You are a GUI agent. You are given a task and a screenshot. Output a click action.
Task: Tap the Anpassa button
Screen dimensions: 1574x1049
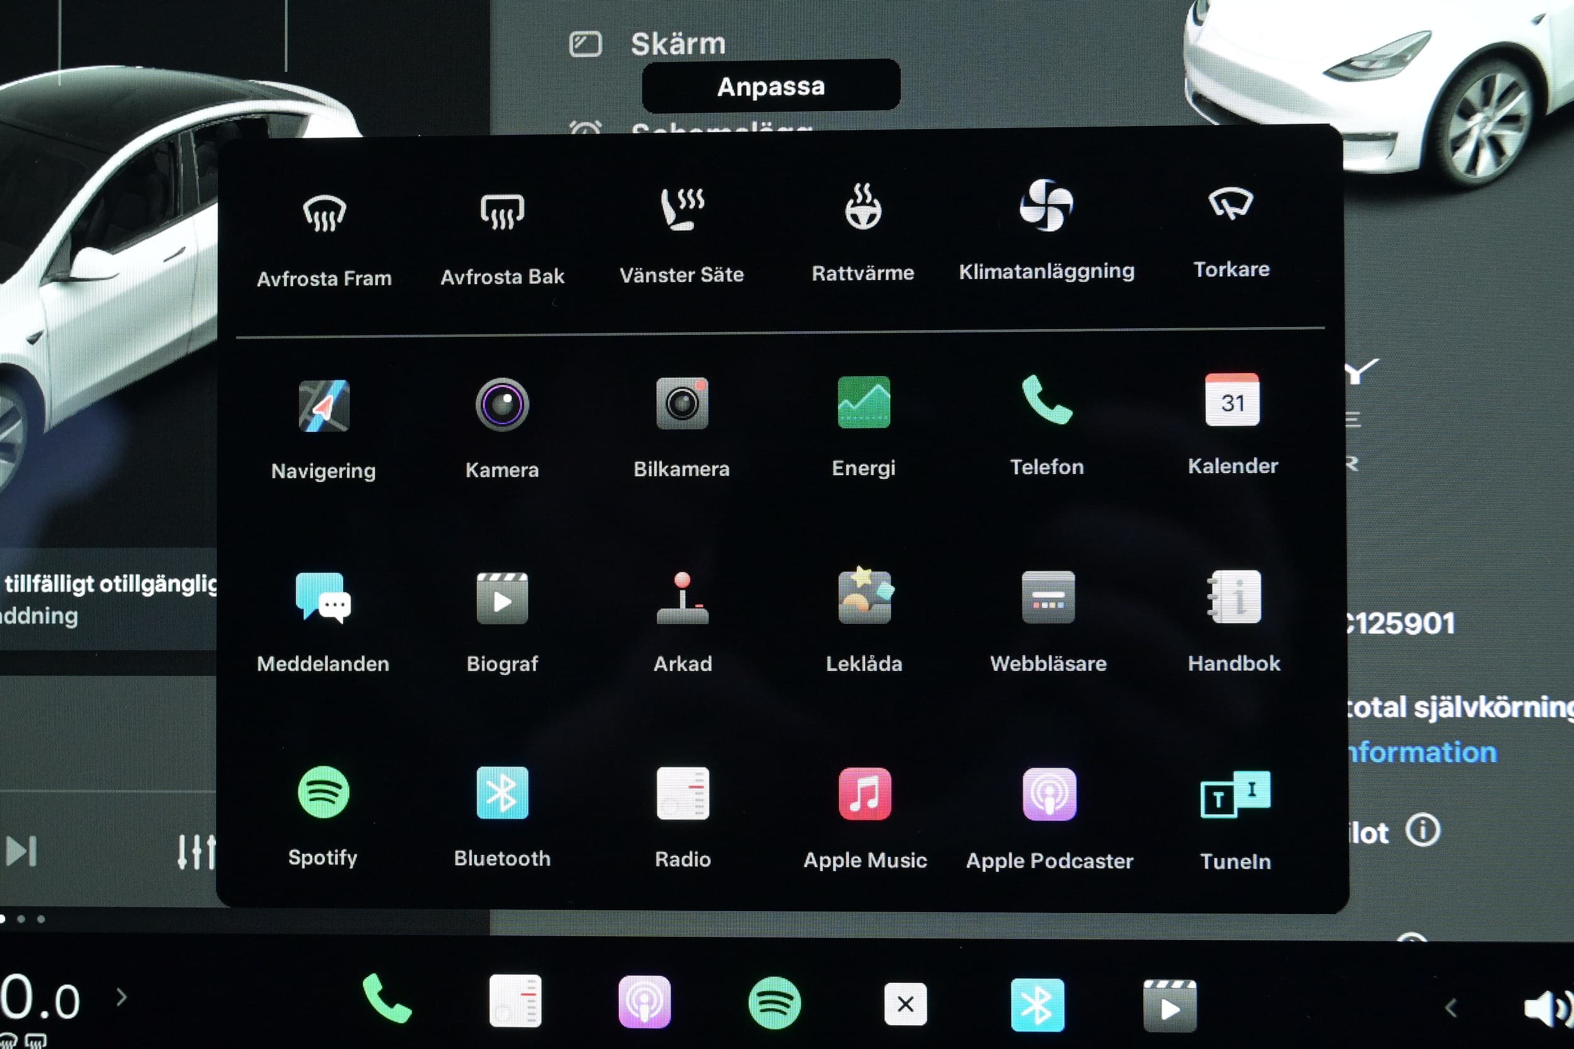click(x=771, y=86)
